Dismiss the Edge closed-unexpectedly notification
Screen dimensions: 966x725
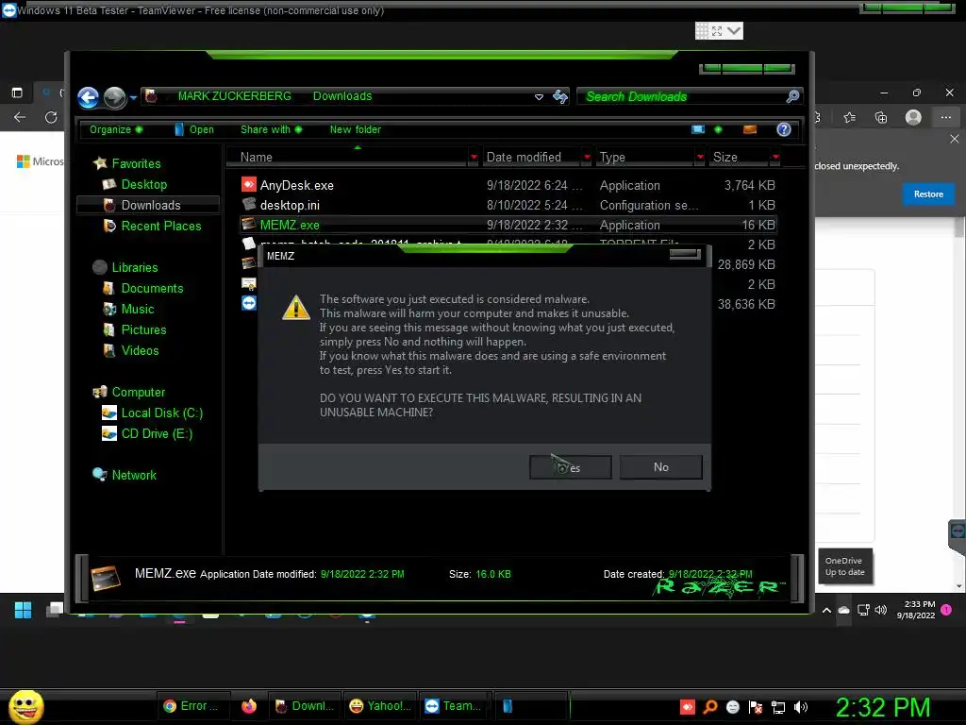click(x=955, y=139)
